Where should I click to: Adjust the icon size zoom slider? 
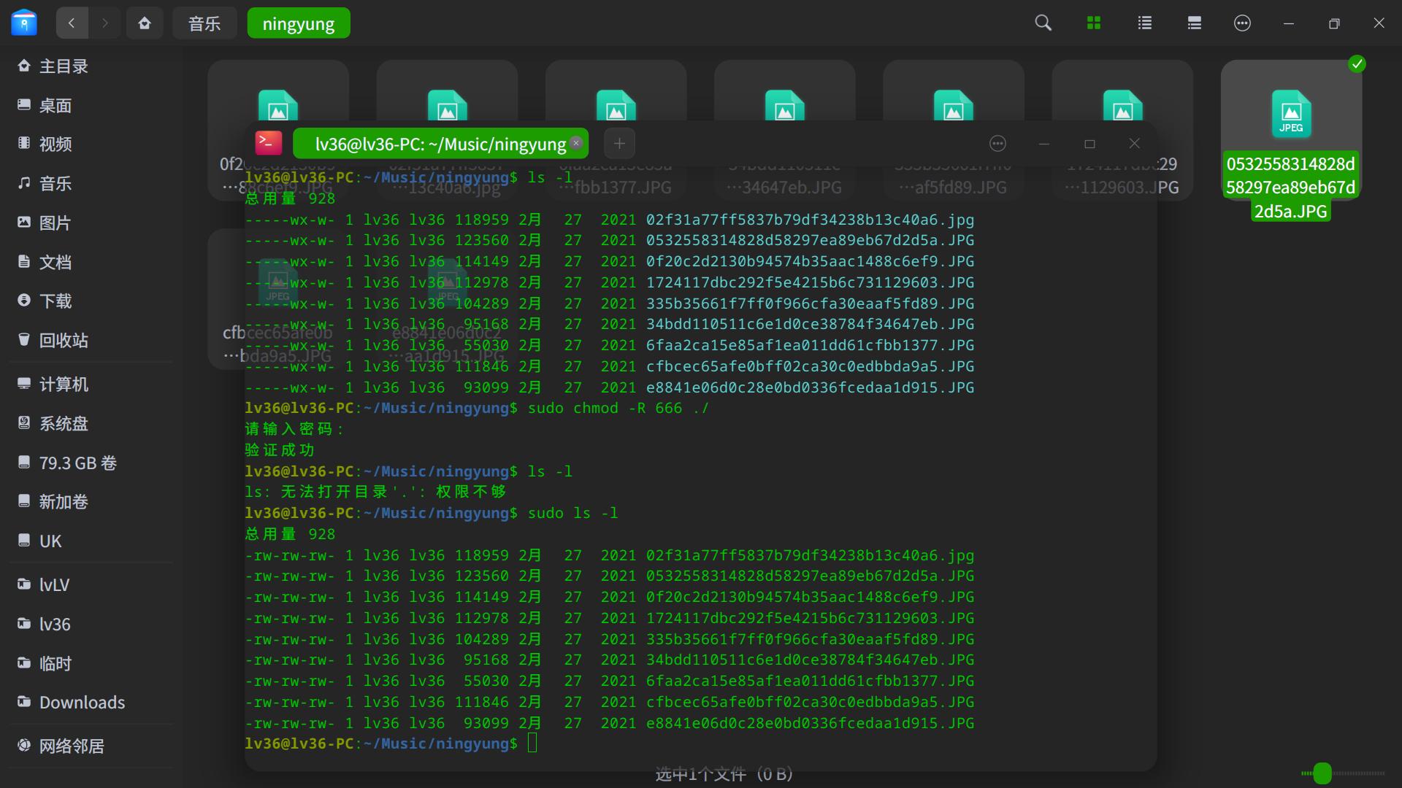(1322, 773)
